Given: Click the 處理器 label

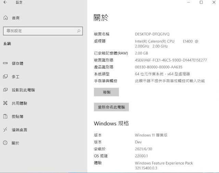Looking at the screenshot, I should (100, 41).
